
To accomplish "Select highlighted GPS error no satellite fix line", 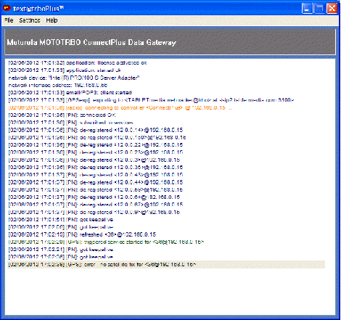I will coord(166,264).
